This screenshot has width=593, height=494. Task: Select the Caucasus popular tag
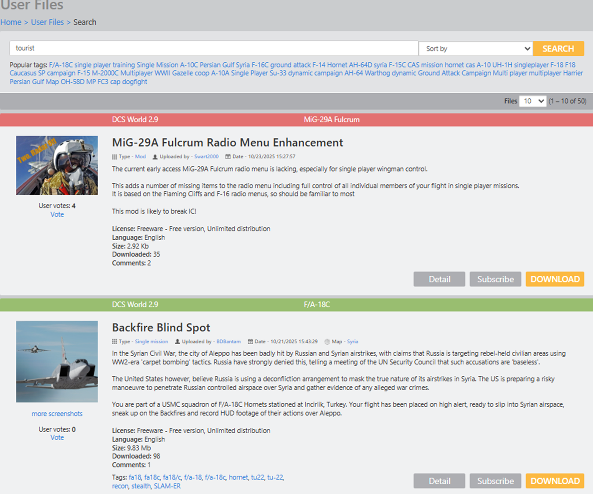pyautogui.click(x=23, y=73)
